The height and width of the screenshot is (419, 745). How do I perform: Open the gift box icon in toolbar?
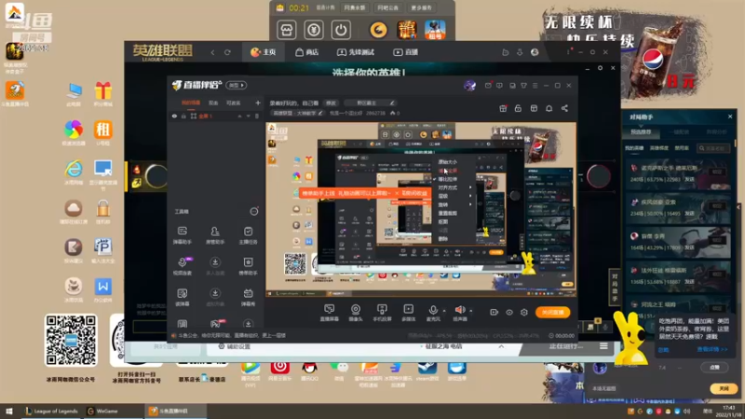(503, 108)
